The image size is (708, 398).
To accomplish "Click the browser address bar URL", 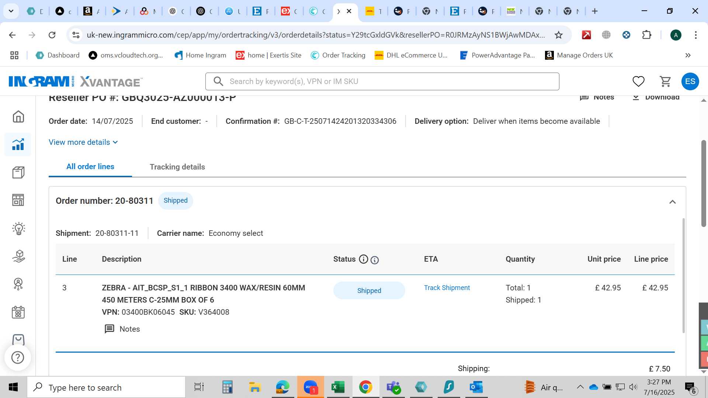I will coord(316,35).
